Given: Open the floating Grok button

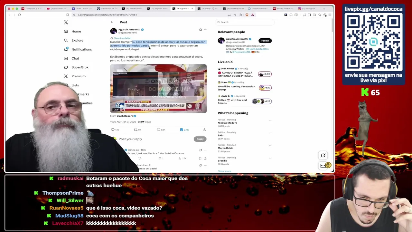Looking at the screenshot, I should click(323, 155).
